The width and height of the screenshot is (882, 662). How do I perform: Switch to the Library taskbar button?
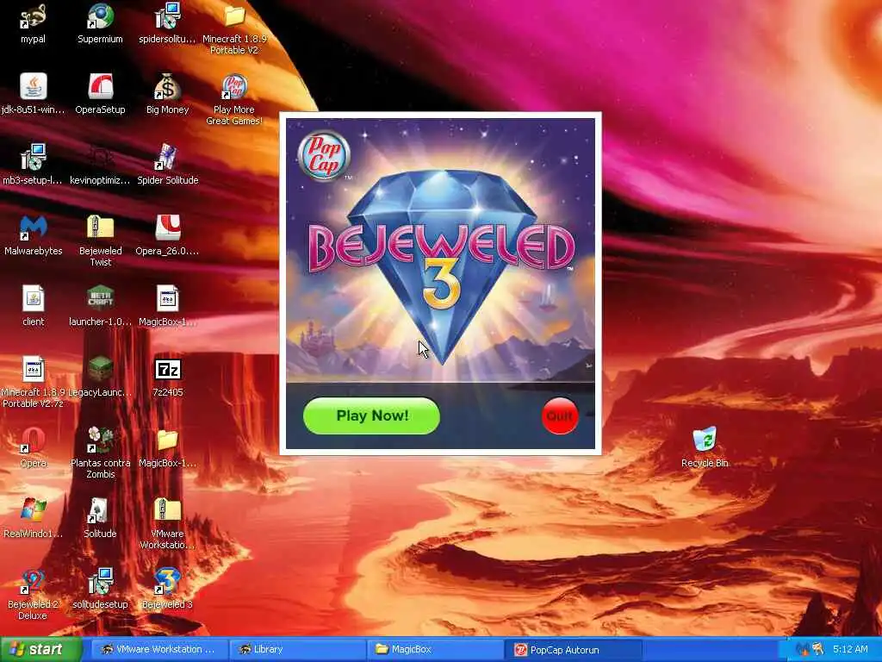tap(297, 650)
